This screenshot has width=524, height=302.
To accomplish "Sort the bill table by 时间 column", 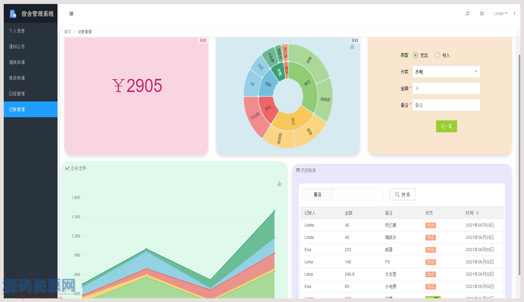I will click(x=477, y=213).
